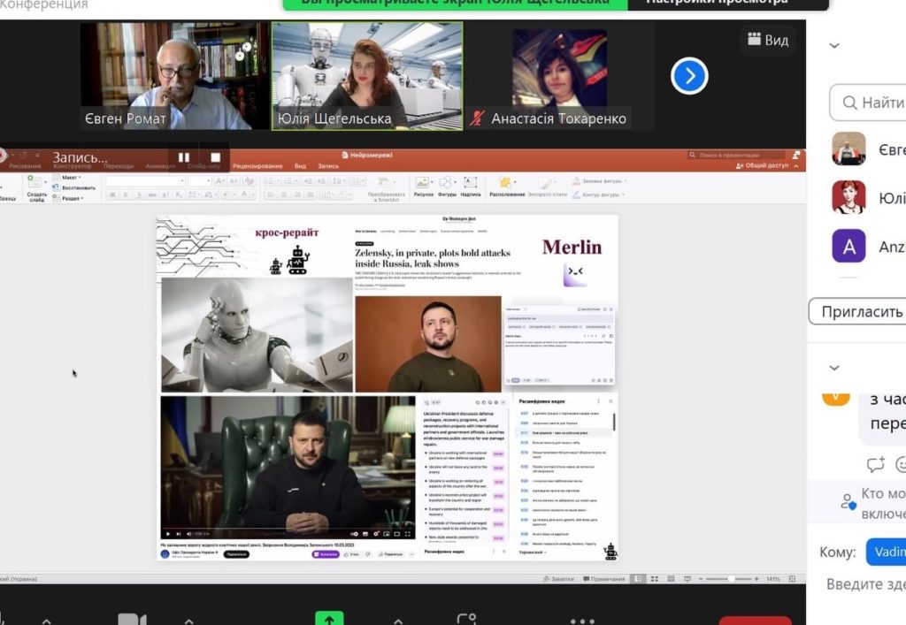
Task: Open the Рецензирование ribbon tab
Action: [257, 166]
